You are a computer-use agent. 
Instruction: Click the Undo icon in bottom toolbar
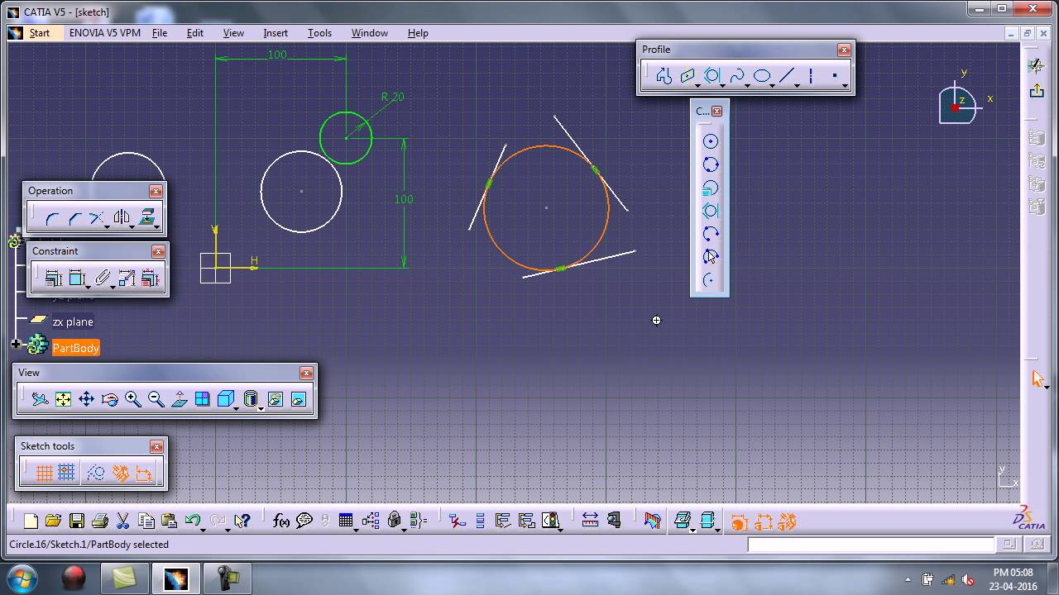point(194,521)
